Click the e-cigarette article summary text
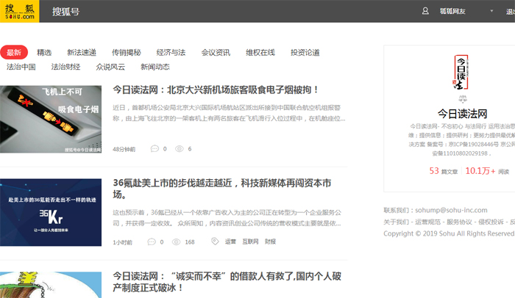Screen dimensions: 515x298 (x=229, y=113)
